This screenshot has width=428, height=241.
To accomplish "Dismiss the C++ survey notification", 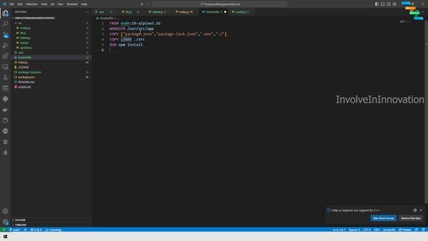I will click(421, 210).
